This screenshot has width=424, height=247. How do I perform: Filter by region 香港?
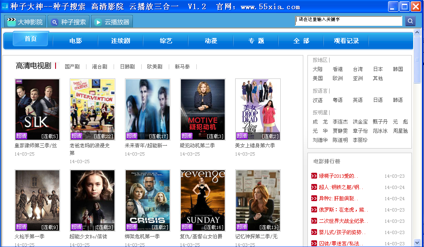coord(338,69)
